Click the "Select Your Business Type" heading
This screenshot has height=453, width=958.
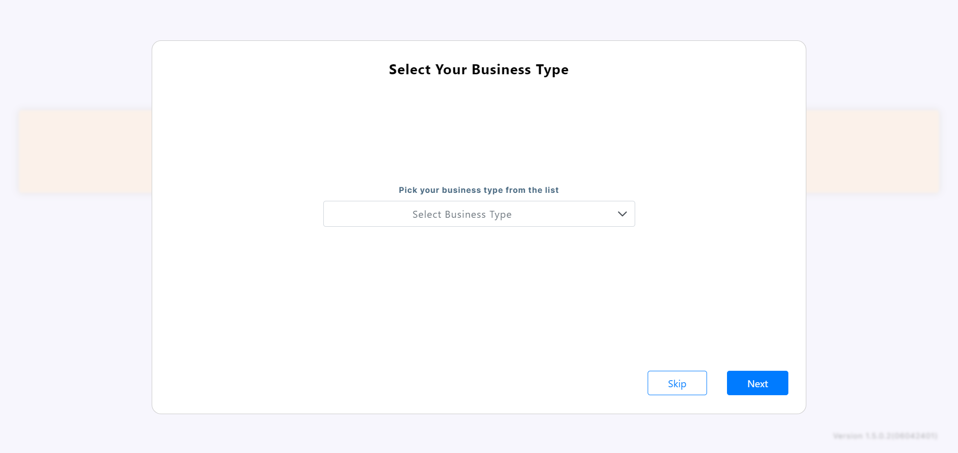[x=479, y=70]
